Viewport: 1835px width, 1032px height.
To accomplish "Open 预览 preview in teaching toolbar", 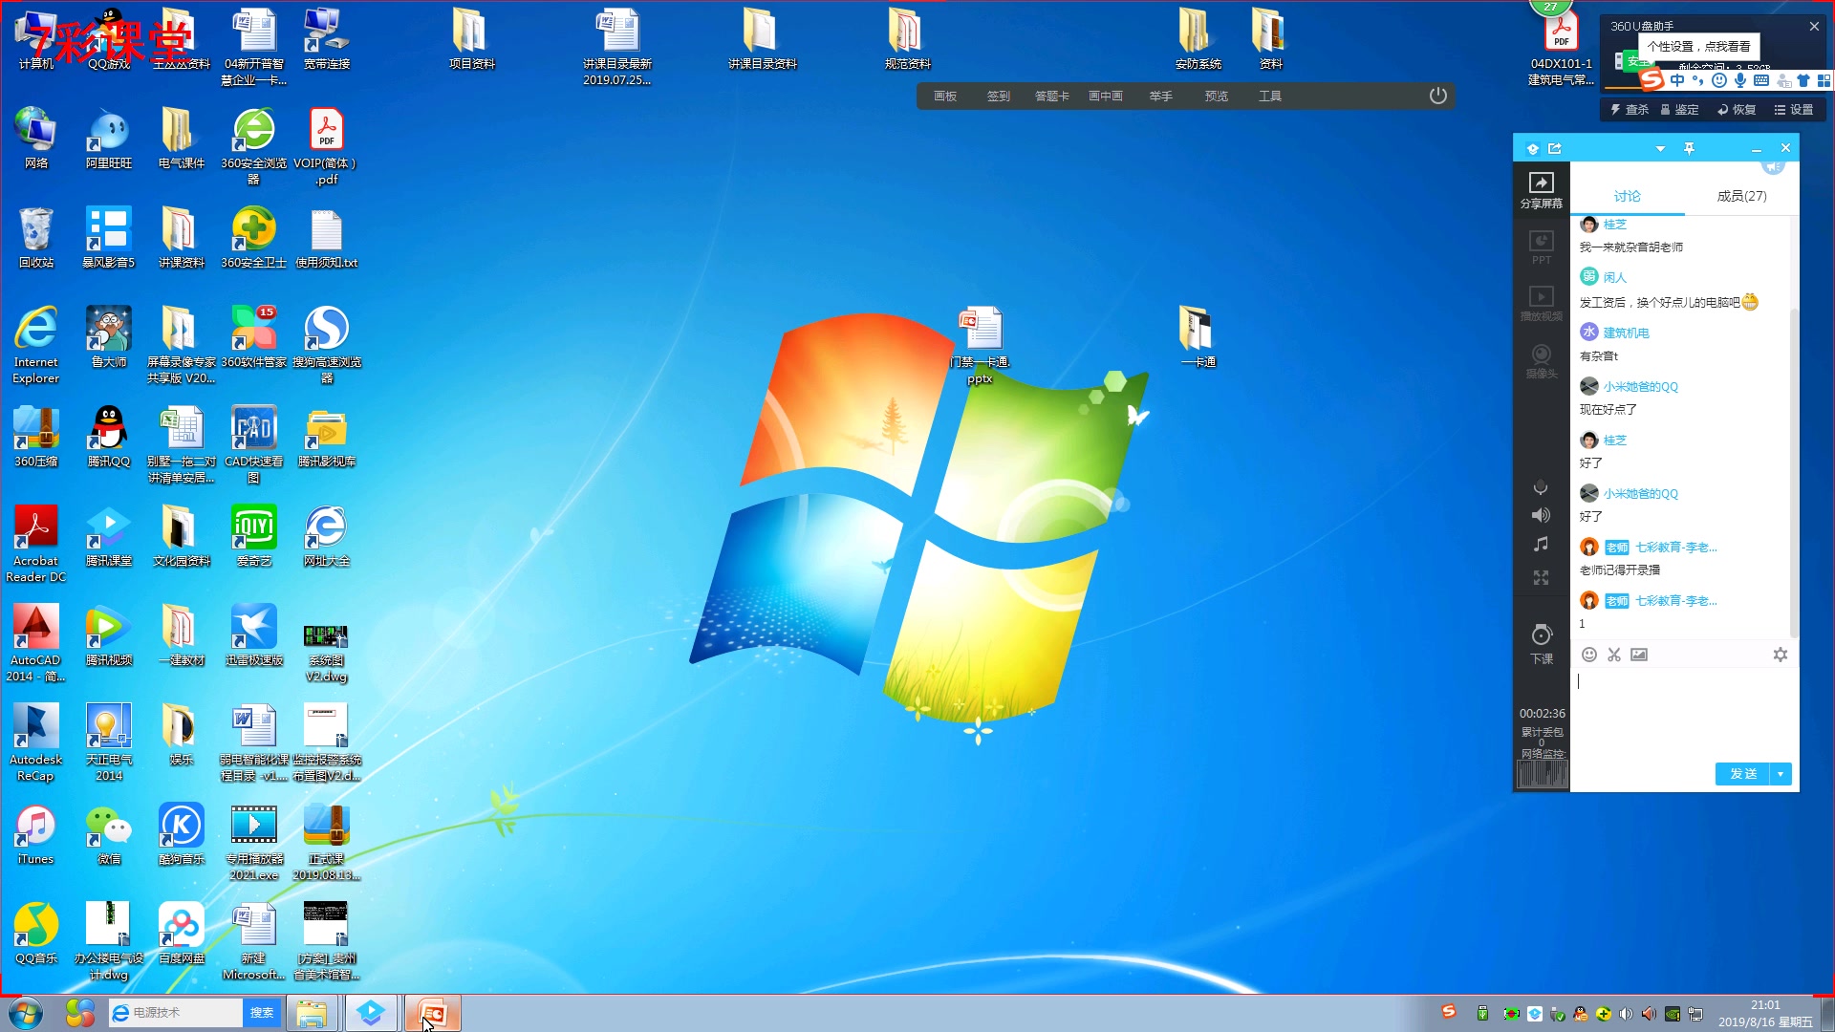I will 1216,96.
